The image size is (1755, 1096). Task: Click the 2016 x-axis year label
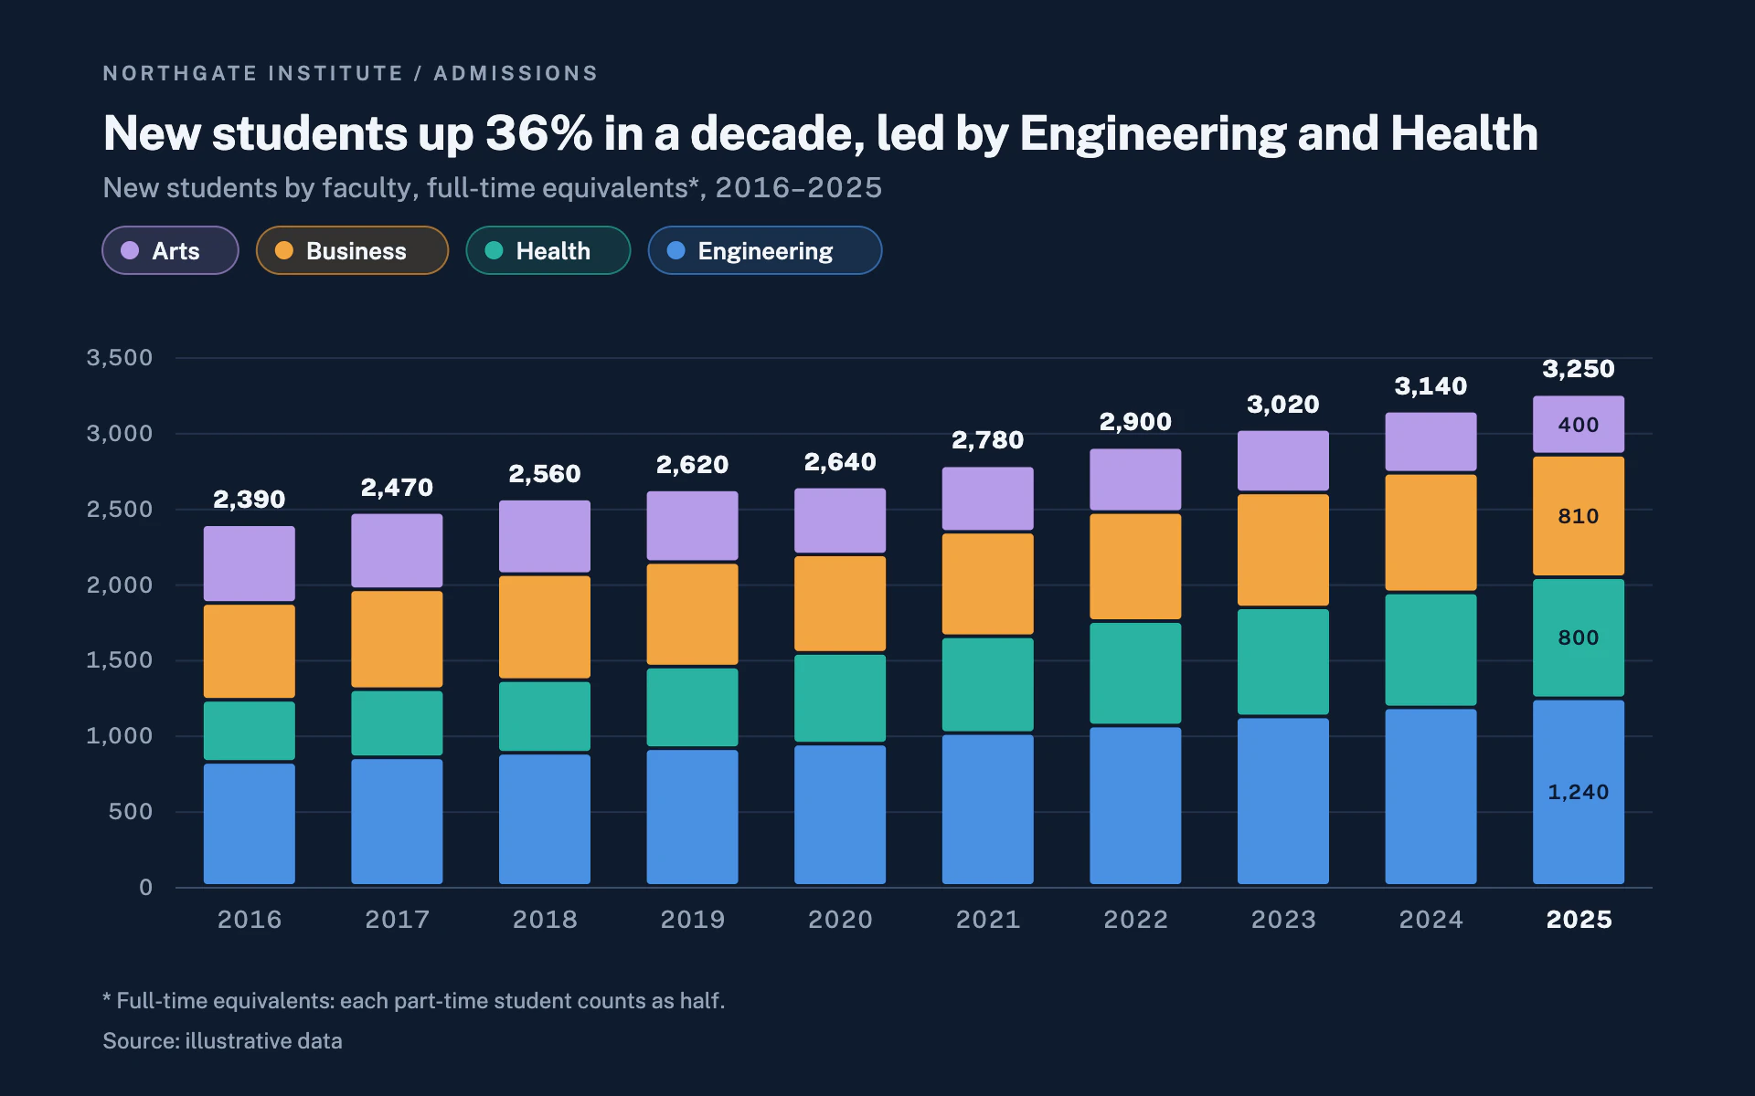249,920
